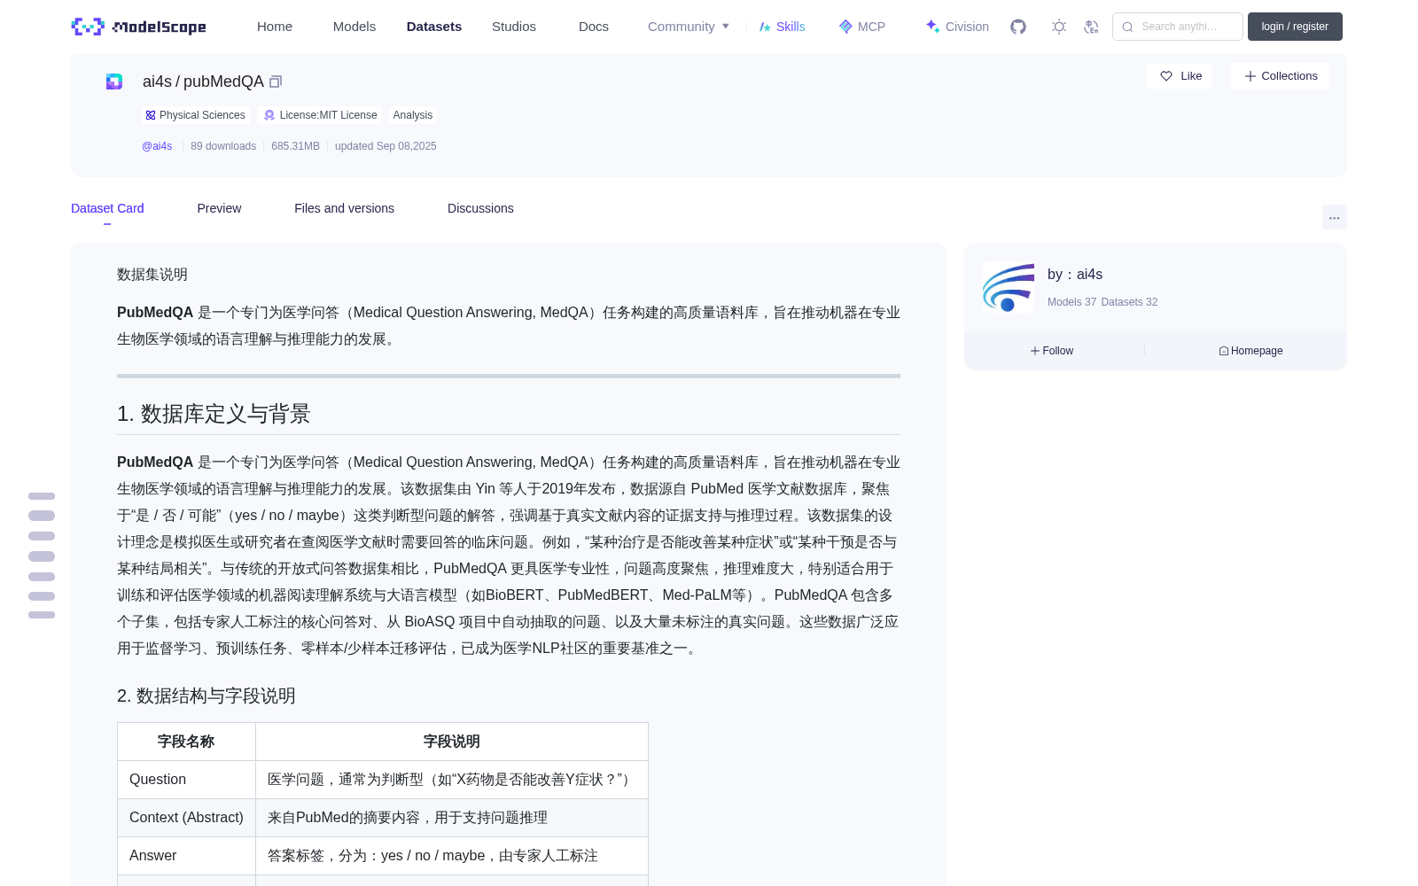Open the Studios page

tap(514, 27)
